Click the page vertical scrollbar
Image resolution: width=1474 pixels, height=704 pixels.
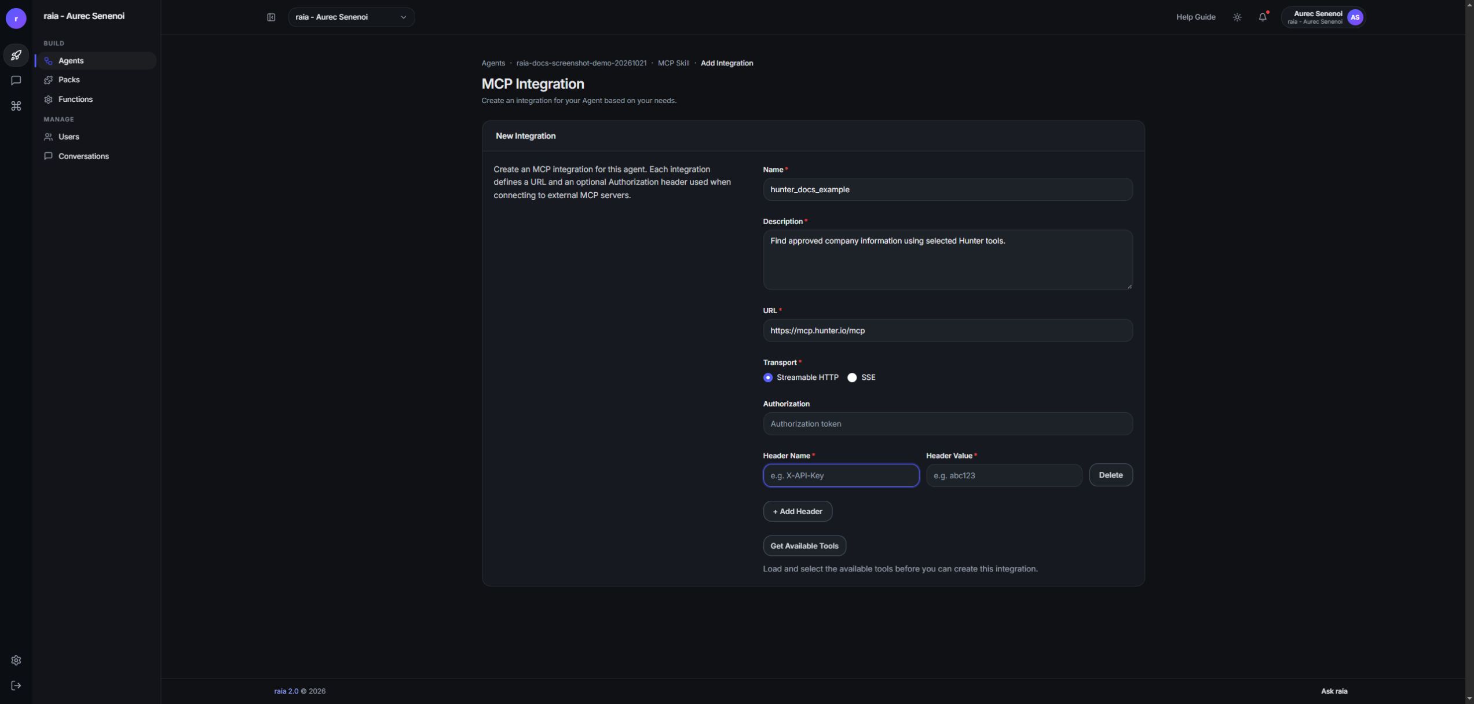[1469, 352]
